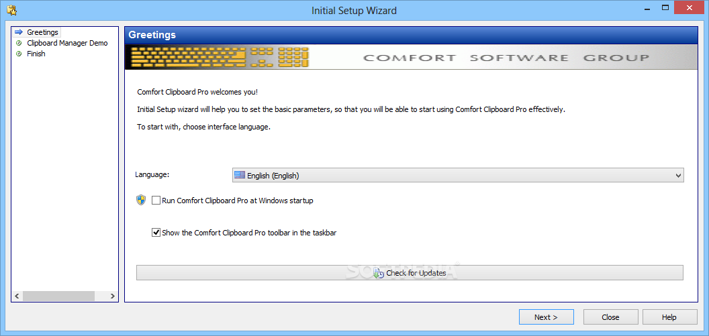Maximize the Initial Setup Wizard window
Screen dimensions: 709x336
click(665, 7)
